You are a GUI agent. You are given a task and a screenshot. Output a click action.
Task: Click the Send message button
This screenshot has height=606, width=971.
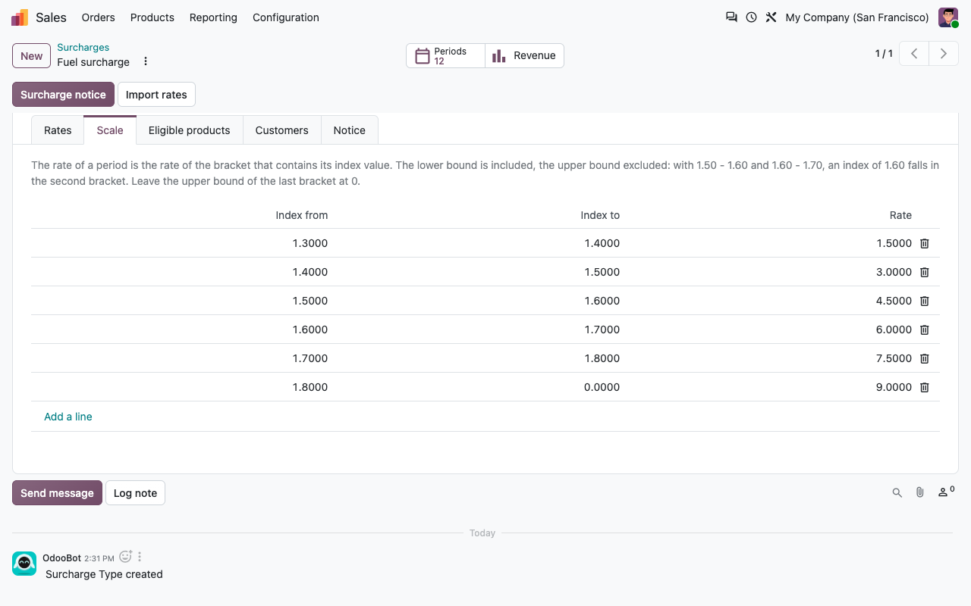[x=57, y=493]
